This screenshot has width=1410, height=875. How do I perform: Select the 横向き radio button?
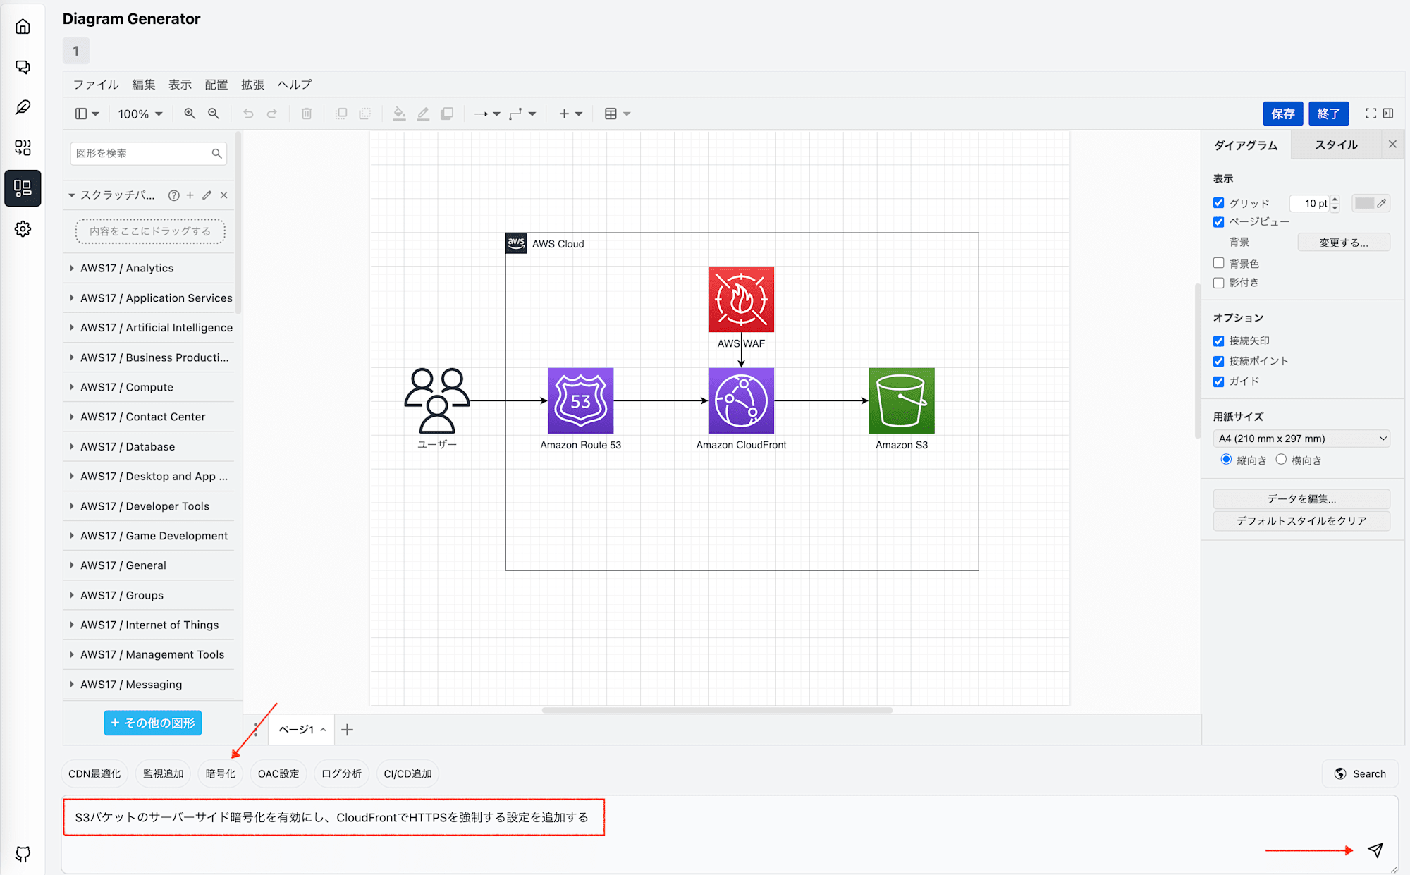[x=1281, y=460]
